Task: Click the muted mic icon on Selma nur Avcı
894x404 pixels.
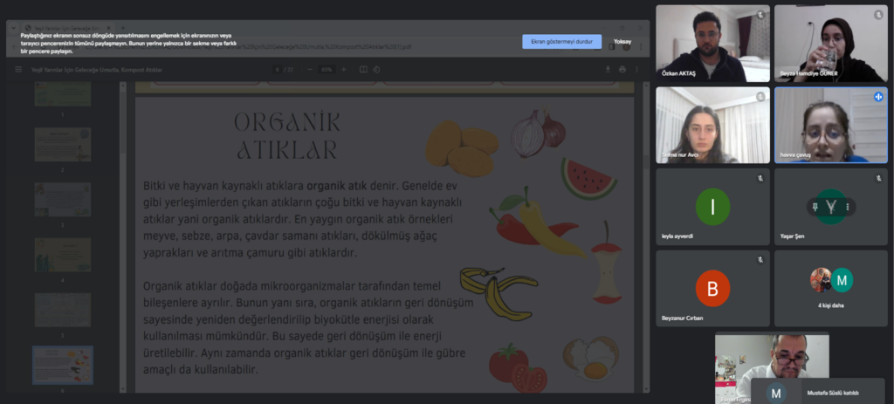Action: 760,96
